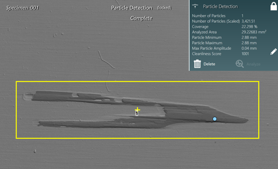Click the Particle Minimum label
The width and height of the screenshot is (278, 169).
(x=206, y=38)
